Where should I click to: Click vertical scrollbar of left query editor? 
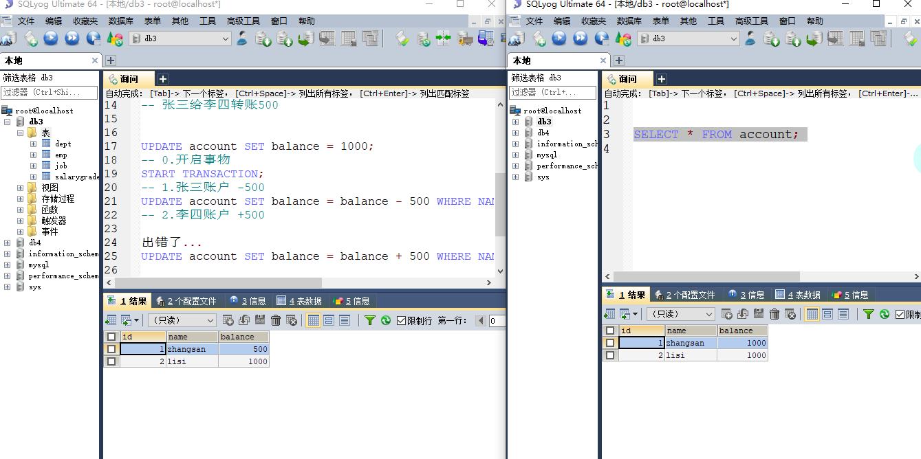pyautogui.click(x=500, y=205)
